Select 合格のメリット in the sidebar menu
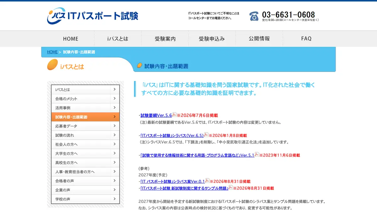Screen dimensions: 377x212 pyautogui.click(x=85, y=99)
